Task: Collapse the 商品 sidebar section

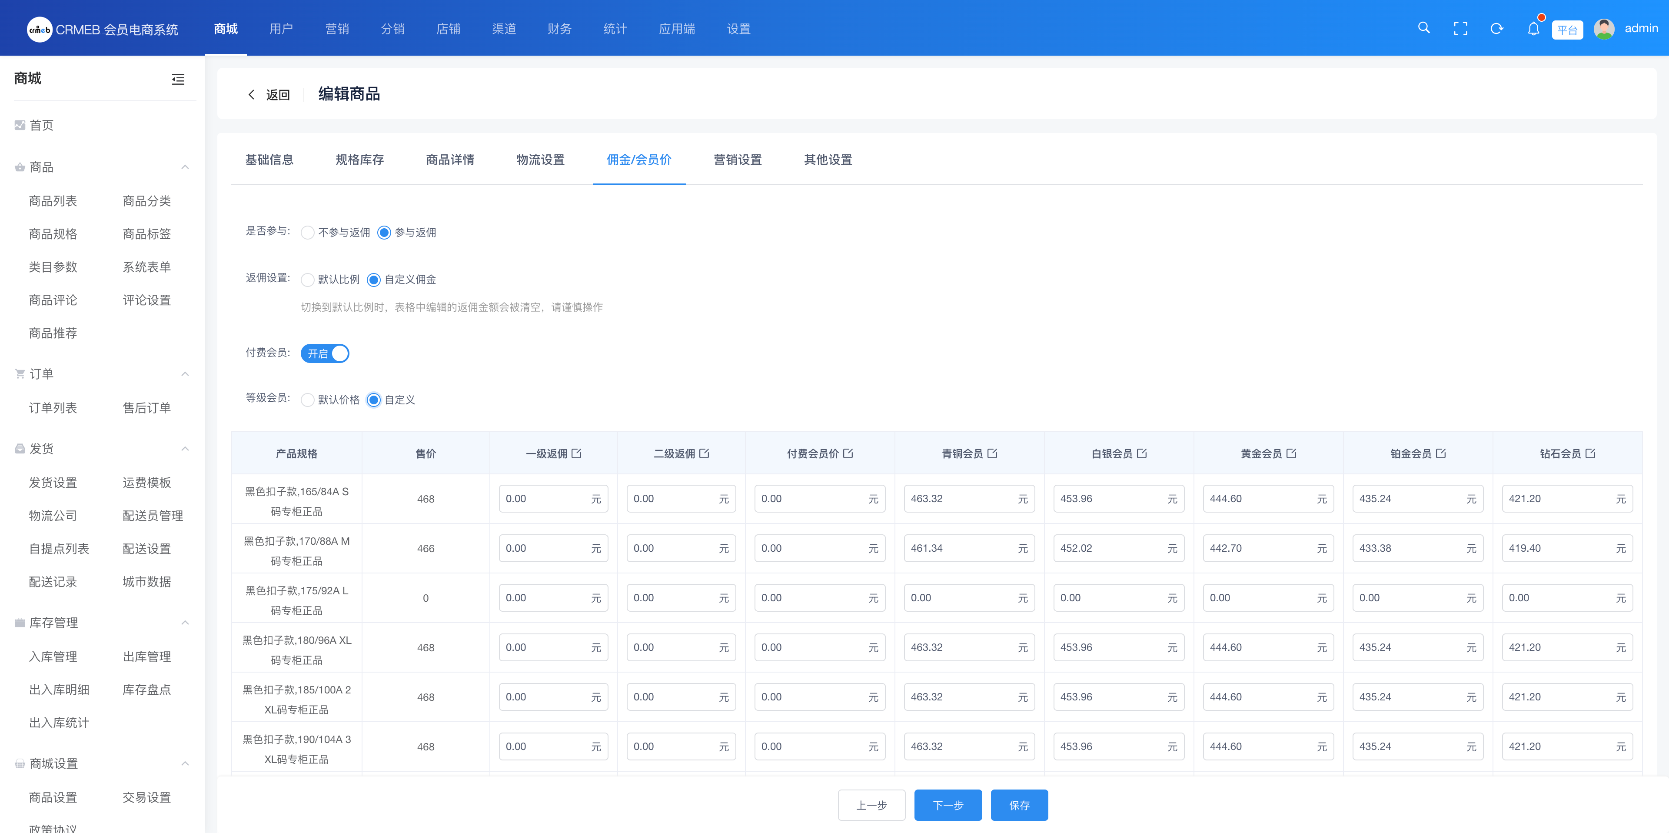Action: (185, 167)
